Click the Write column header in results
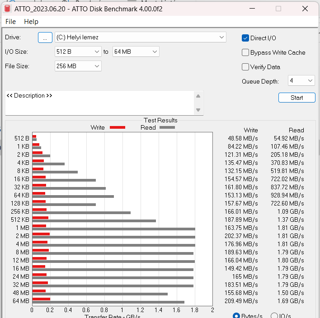 [251, 130]
